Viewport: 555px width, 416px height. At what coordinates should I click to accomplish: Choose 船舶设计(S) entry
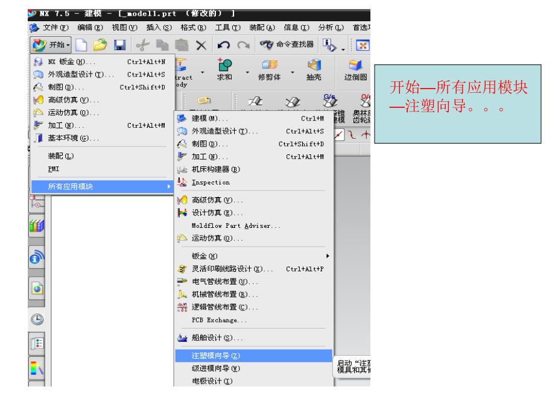(254, 338)
